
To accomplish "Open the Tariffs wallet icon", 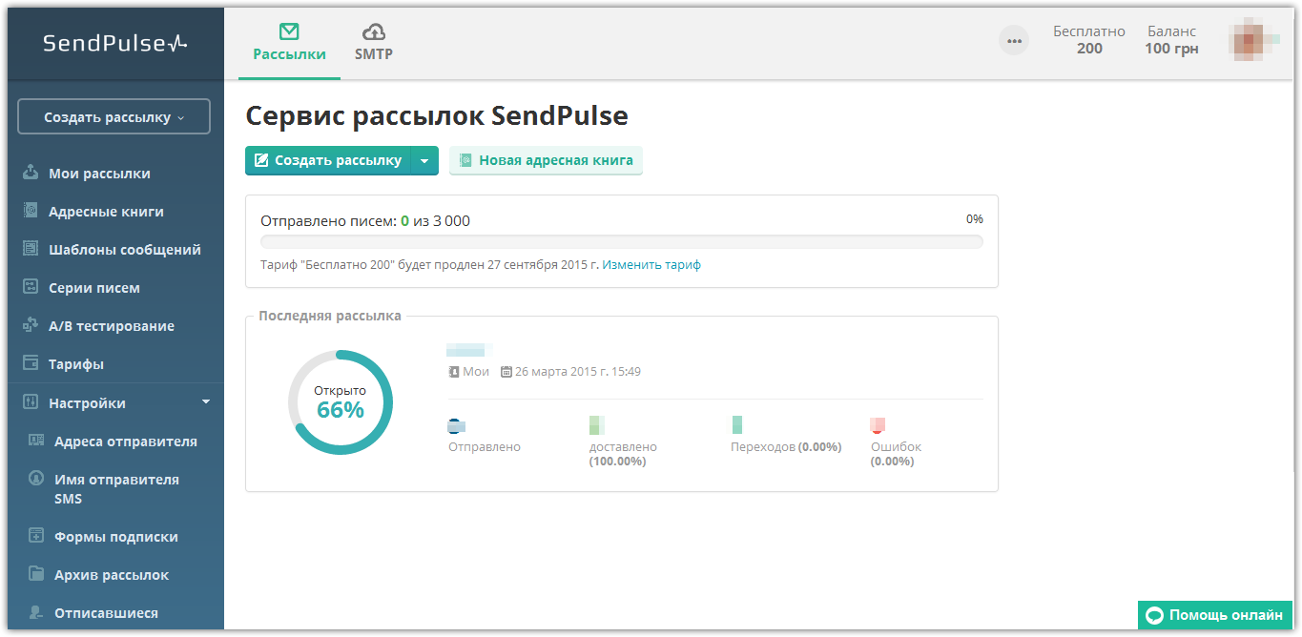I will pyautogui.click(x=31, y=364).
